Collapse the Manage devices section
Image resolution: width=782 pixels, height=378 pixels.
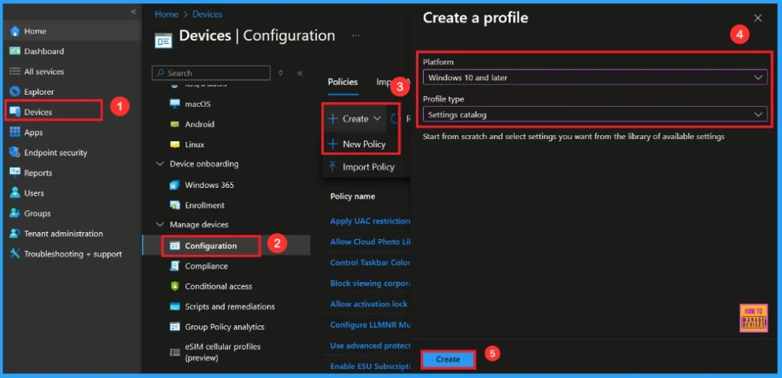[x=160, y=225]
